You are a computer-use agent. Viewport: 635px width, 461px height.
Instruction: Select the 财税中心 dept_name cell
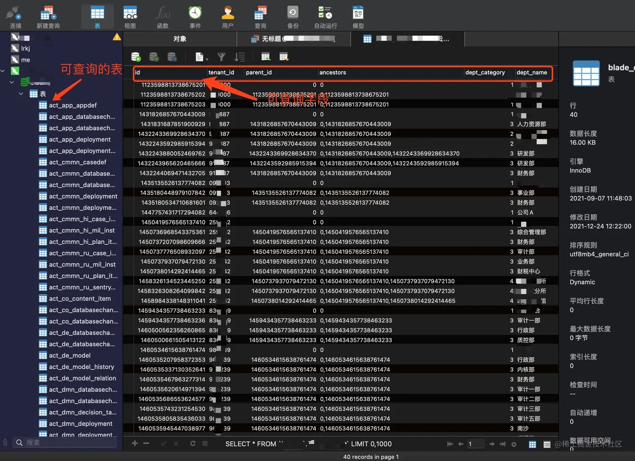(529, 271)
